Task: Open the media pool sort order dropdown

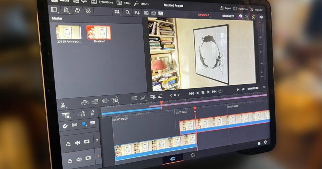Action: coord(137,13)
